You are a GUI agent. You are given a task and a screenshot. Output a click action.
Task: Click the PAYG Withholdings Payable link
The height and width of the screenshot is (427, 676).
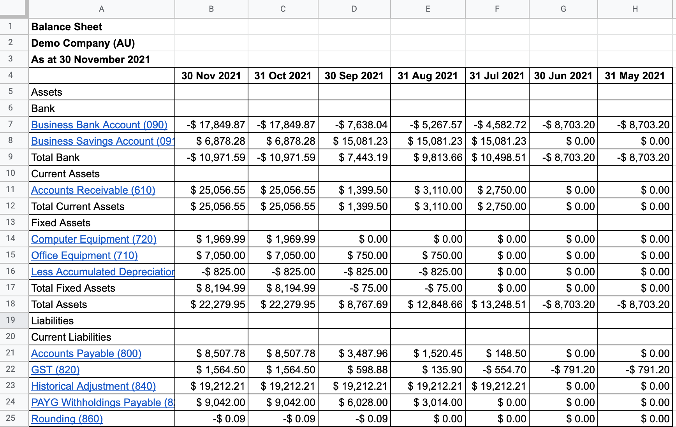click(102, 402)
